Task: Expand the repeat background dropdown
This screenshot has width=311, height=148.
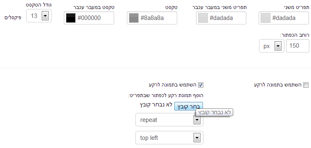Action: pyautogui.click(x=169, y=120)
